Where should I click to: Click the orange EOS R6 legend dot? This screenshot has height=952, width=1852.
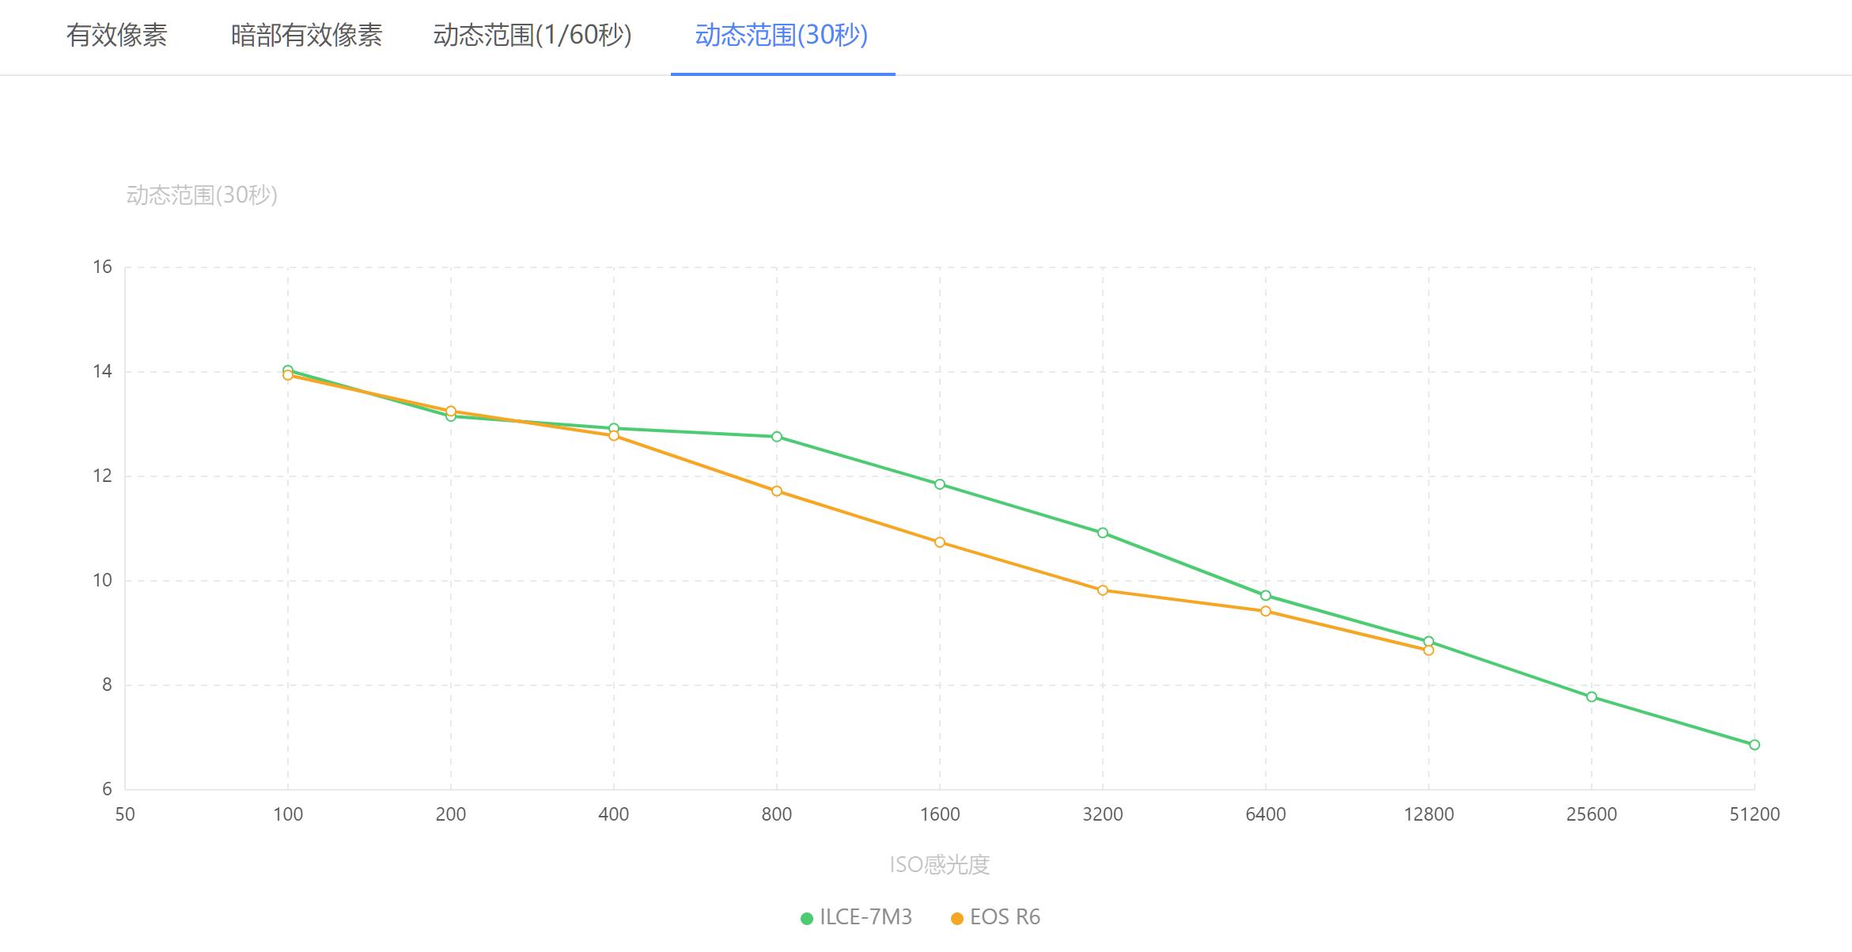[x=957, y=919]
